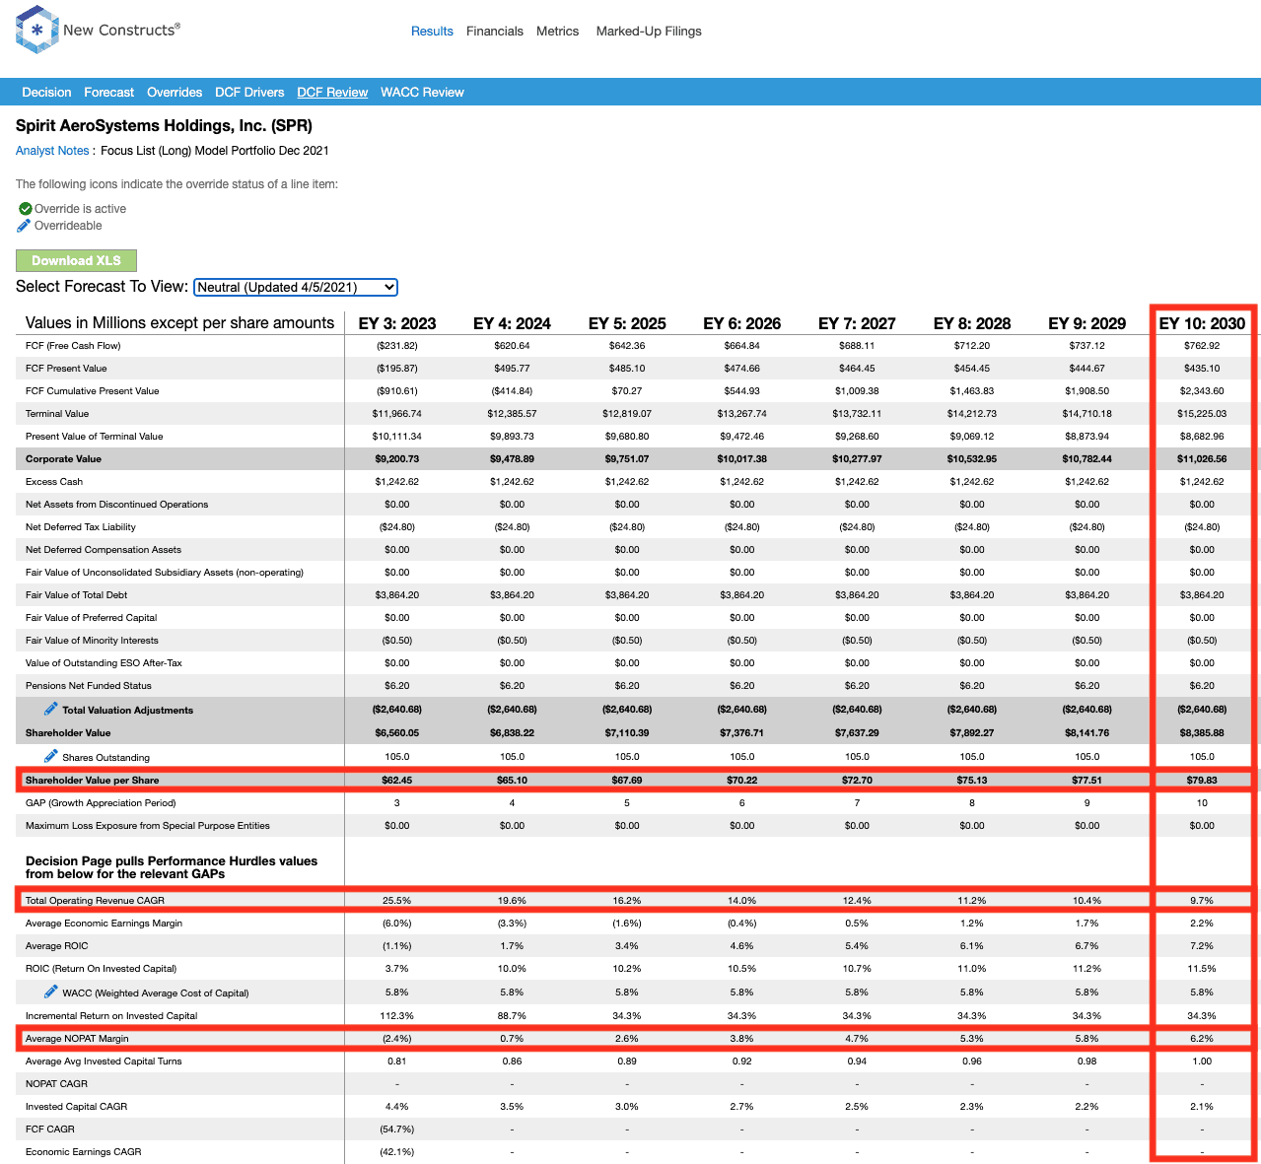This screenshot has width=1261, height=1164.
Task: Click the Excess Cash row label
Action: (54, 482)
